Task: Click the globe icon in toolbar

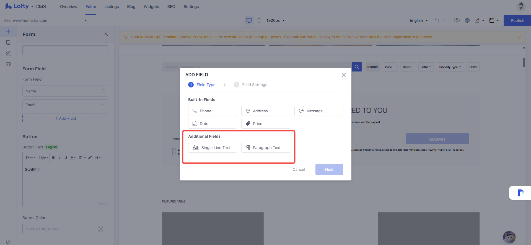Action: pos(467,20)
